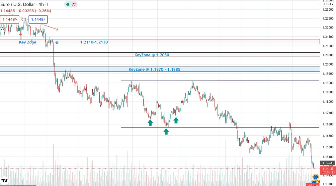Select the KeyZone @ 1.1970 - 1.1985 label
The width and height of the screenshot is (336, 186).
point(154,70)
